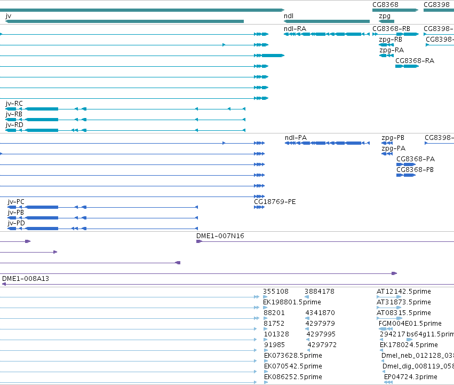Click the ndl-PA protein feature

pos(327,143)
